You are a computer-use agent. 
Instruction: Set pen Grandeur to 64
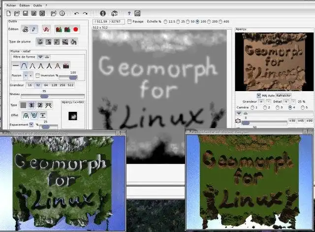point(46,85)
